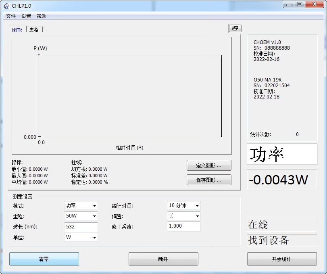Viewport: 327px width, 274px height.
Task: Open the 文件 menu
Action: click(x=11, y=16)
